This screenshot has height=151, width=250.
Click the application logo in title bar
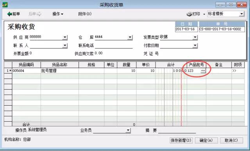tap(5, 5)
